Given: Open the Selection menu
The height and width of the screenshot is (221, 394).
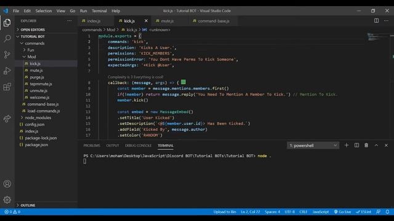Looking at the screenshot, I should click(x=44, y=11).
